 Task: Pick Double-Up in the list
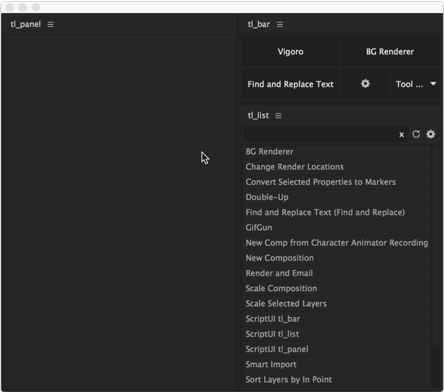click(x=337, y=198)
